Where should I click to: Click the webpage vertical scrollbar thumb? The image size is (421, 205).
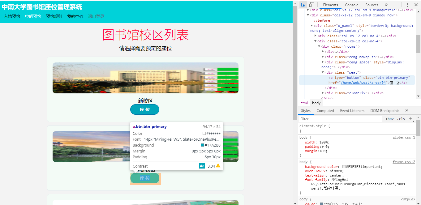295,63
